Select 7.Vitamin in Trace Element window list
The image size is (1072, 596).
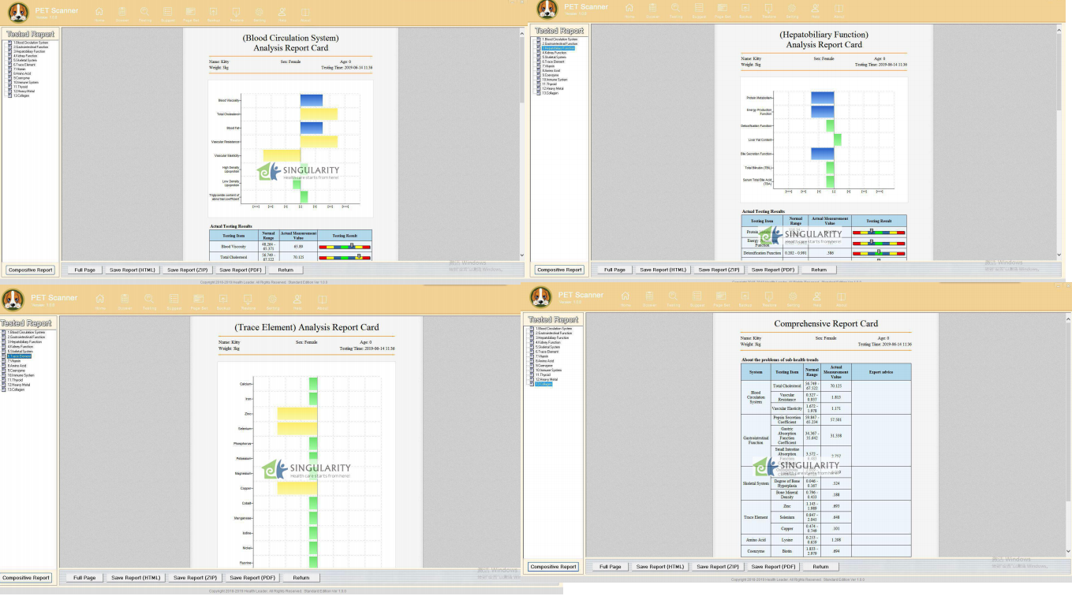[15, 361]
